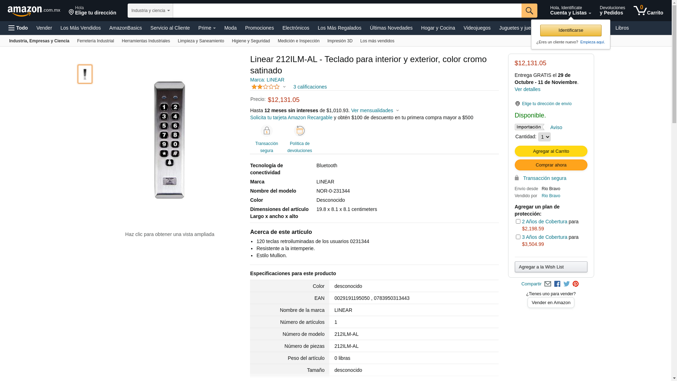Open the Cantidad quantity dropdown
The height and width of the screenshot is (381, 677).
(x=544, y=137)
